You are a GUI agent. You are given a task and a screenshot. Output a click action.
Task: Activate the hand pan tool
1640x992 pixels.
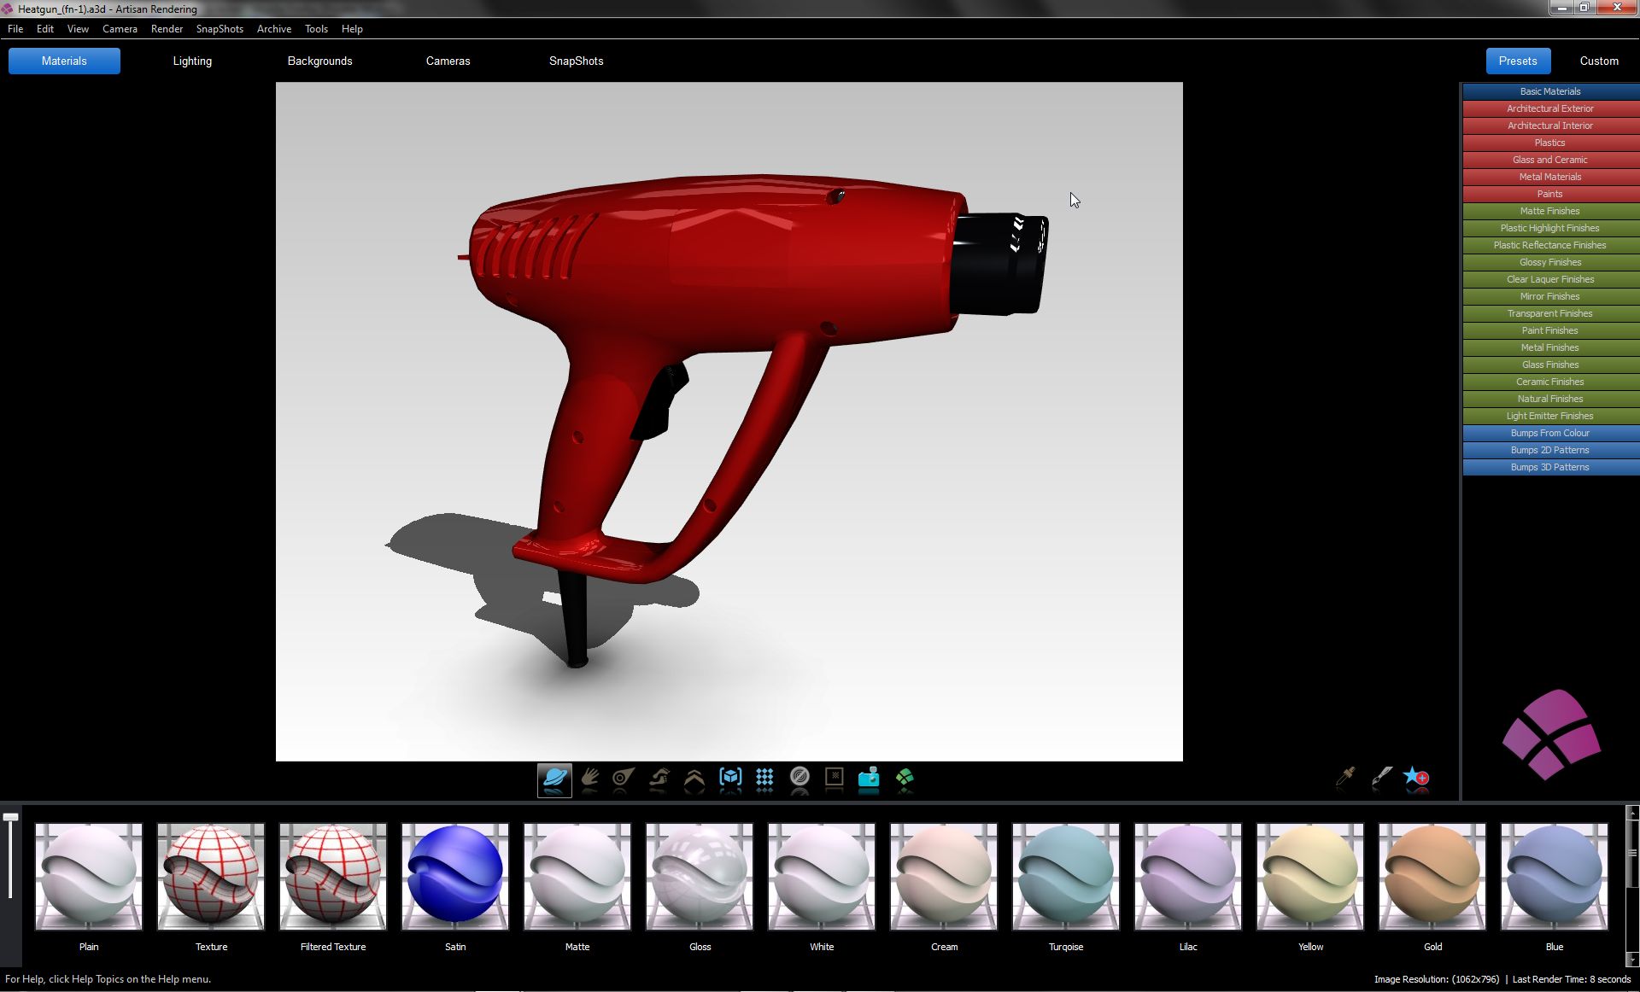pos(589,779)
